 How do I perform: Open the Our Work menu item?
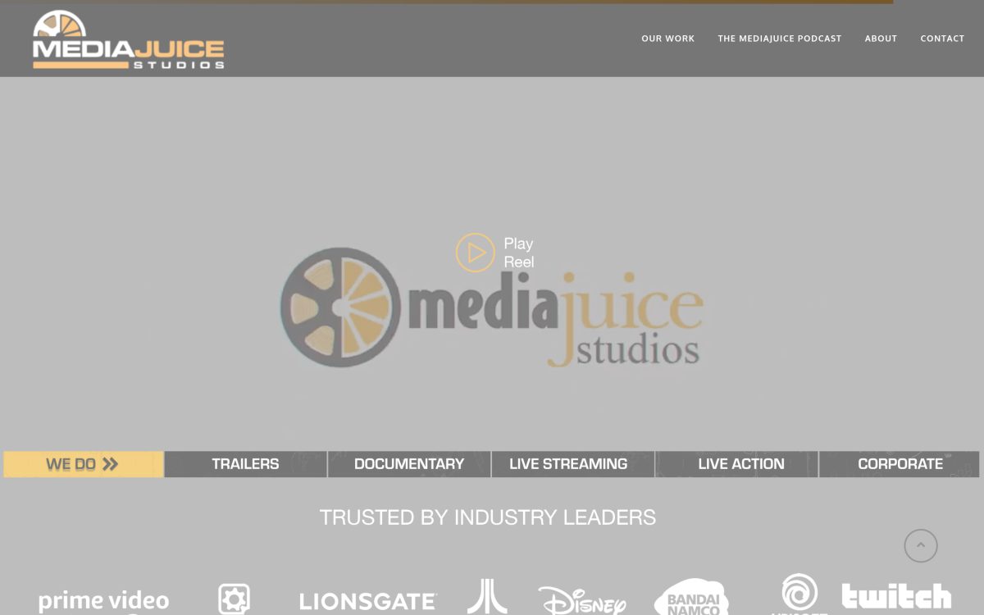(667, 39)
